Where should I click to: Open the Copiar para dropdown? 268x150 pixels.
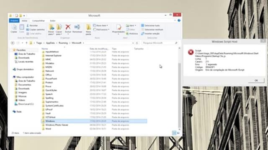click(59, 30)
